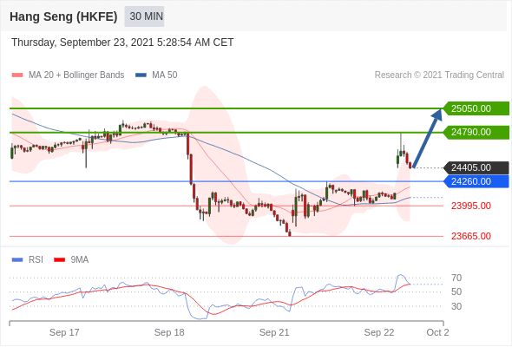This screenshot has width=512, height=347.
Task: Click the pink MA 20 legend swatch
Action: pyautogui.click(x=17, y=75)
